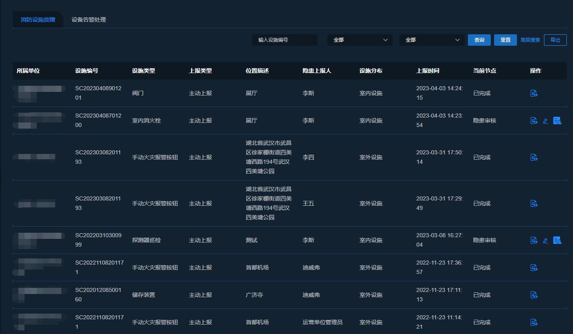Open the 全部 dropdown beside the facility number input
573x334 pixels.
click(x=360, y=40)
